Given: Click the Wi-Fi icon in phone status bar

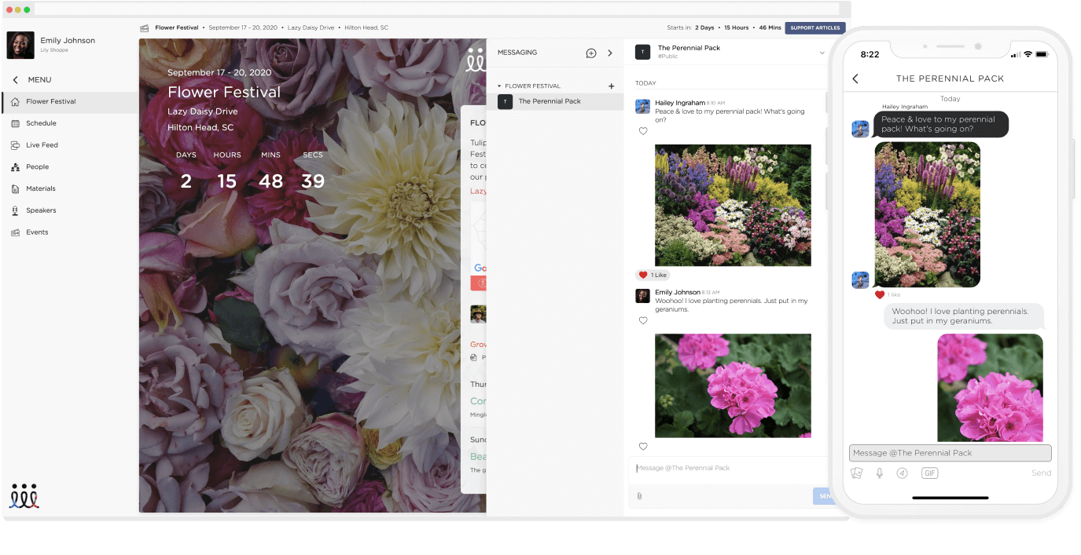Looking at the screenshot, I should 1028,54.
